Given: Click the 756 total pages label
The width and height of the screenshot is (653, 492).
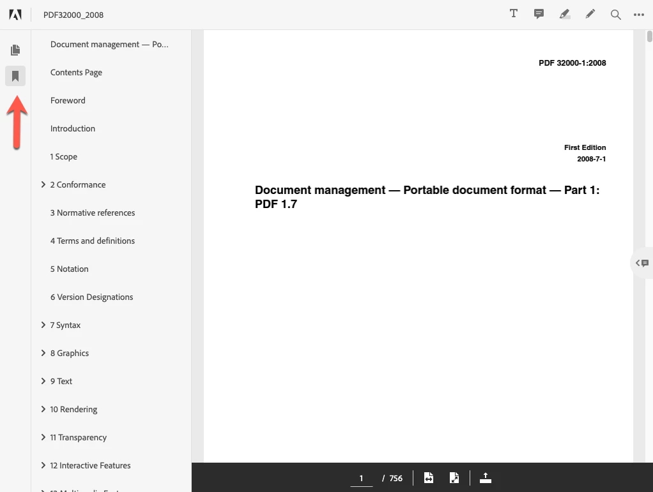Looking at the screenshot, I should [396, 478].
